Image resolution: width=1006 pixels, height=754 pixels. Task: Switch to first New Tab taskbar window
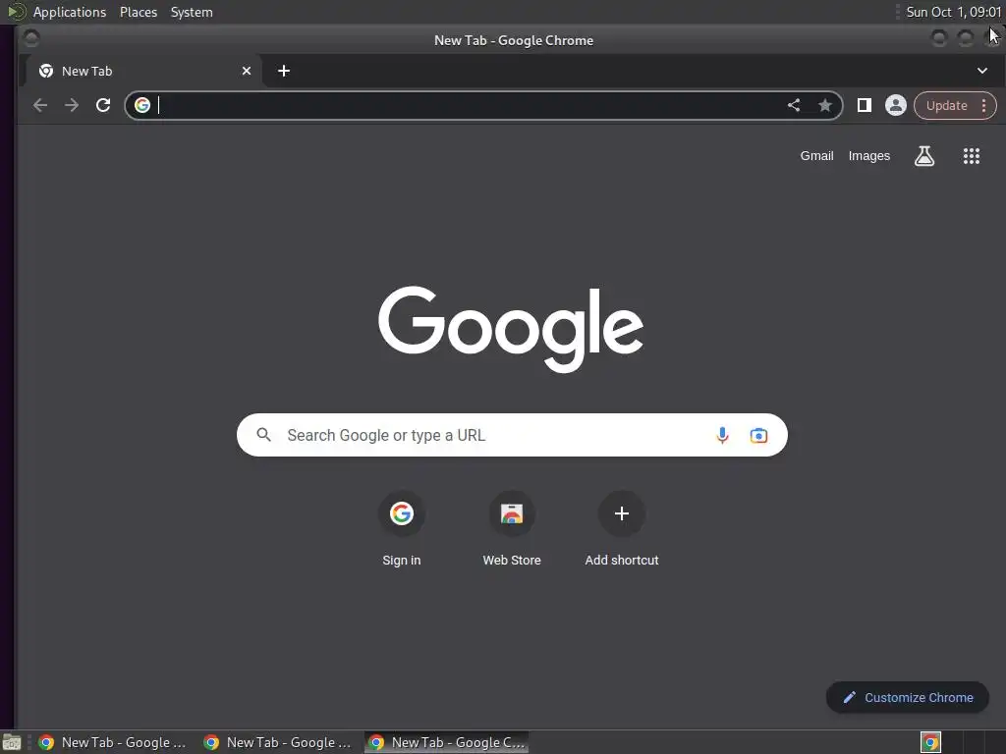click(x=112, y=742)
